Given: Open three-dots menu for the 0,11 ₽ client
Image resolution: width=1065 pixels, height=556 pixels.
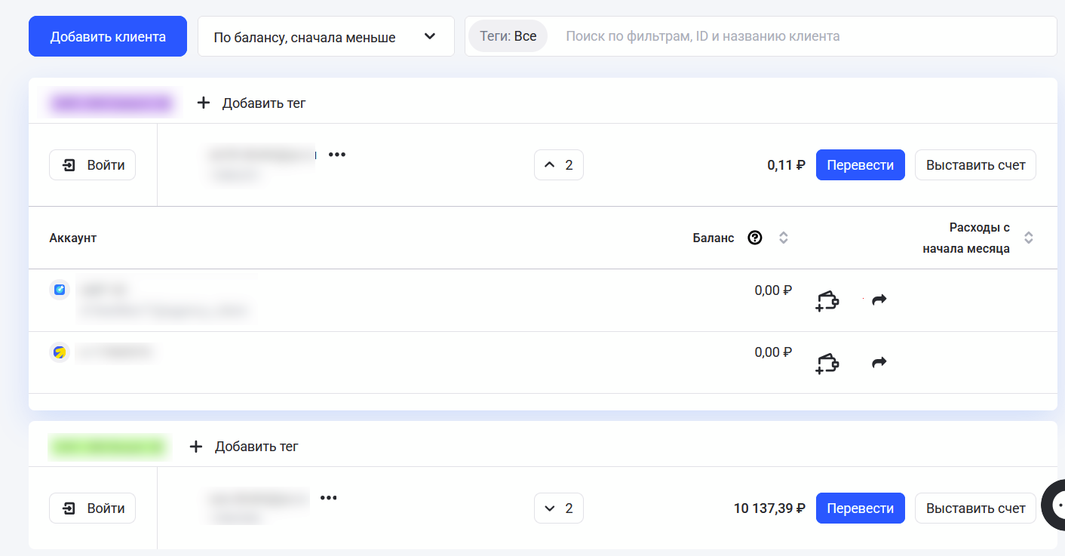Looking at the screenshot, I should (x=336, y=155).
